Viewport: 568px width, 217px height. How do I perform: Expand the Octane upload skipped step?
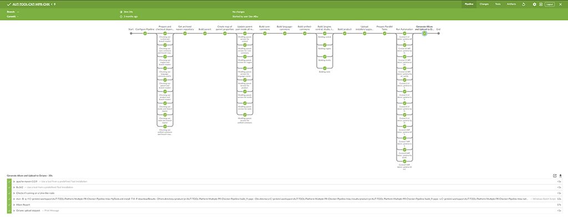click(x=284, y=210)
